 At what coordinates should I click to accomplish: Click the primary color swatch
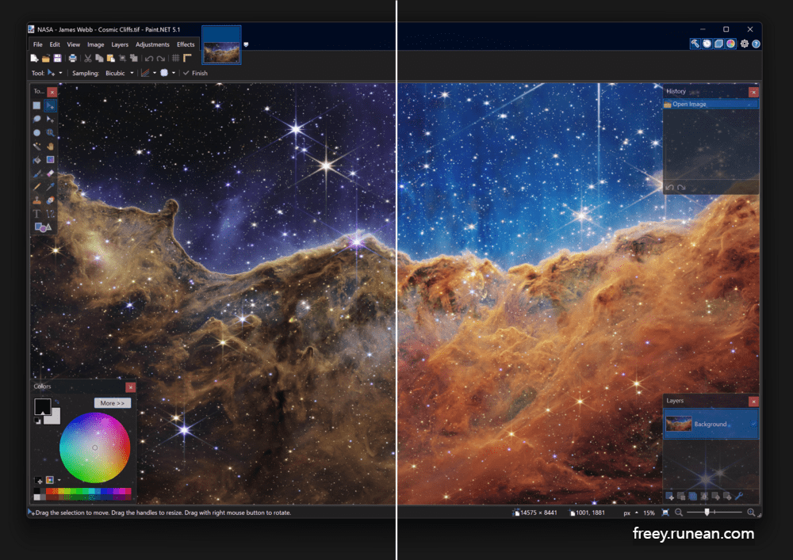click(43, 406)
